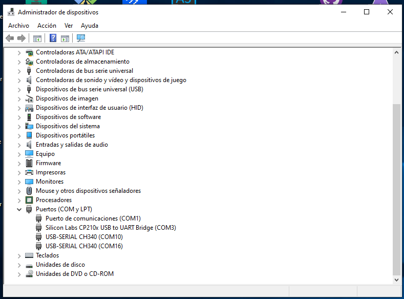Click the scrollbar down arrow
The width and height of the screenshot is (404, 299).
pyautogui.click(x=396, y=280)
